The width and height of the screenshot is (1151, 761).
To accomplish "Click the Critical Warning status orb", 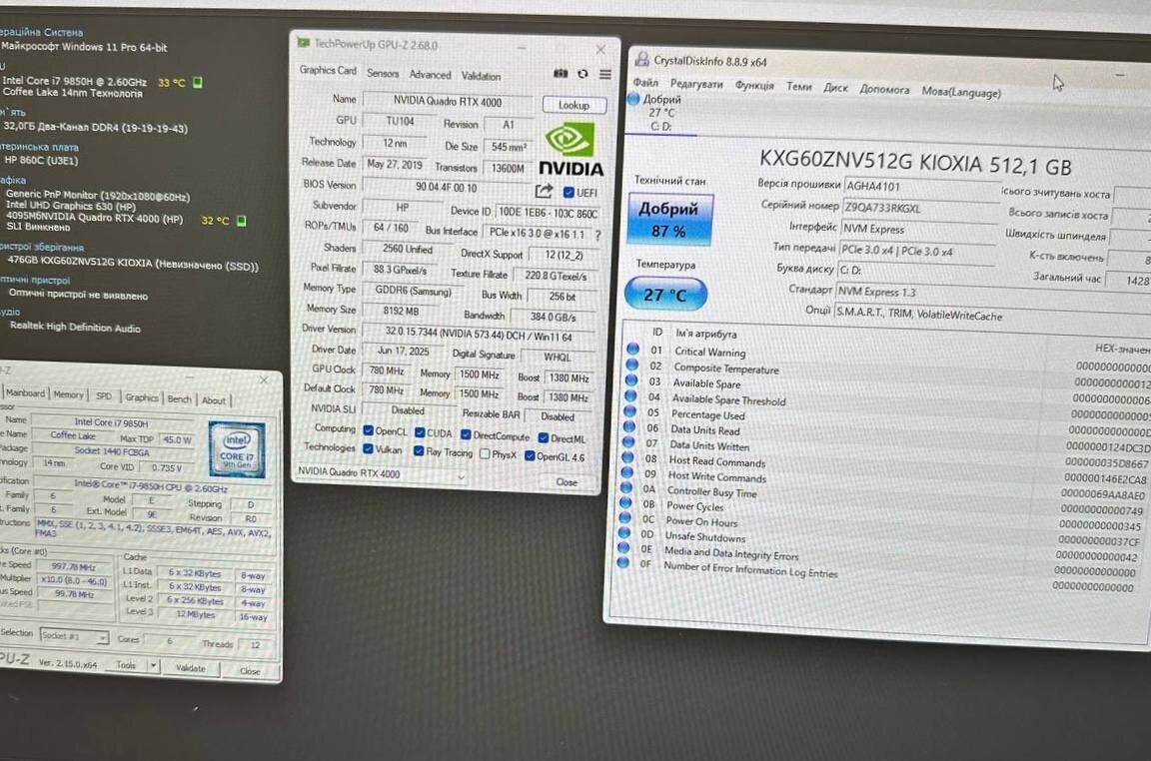I will tap(631, 350).
